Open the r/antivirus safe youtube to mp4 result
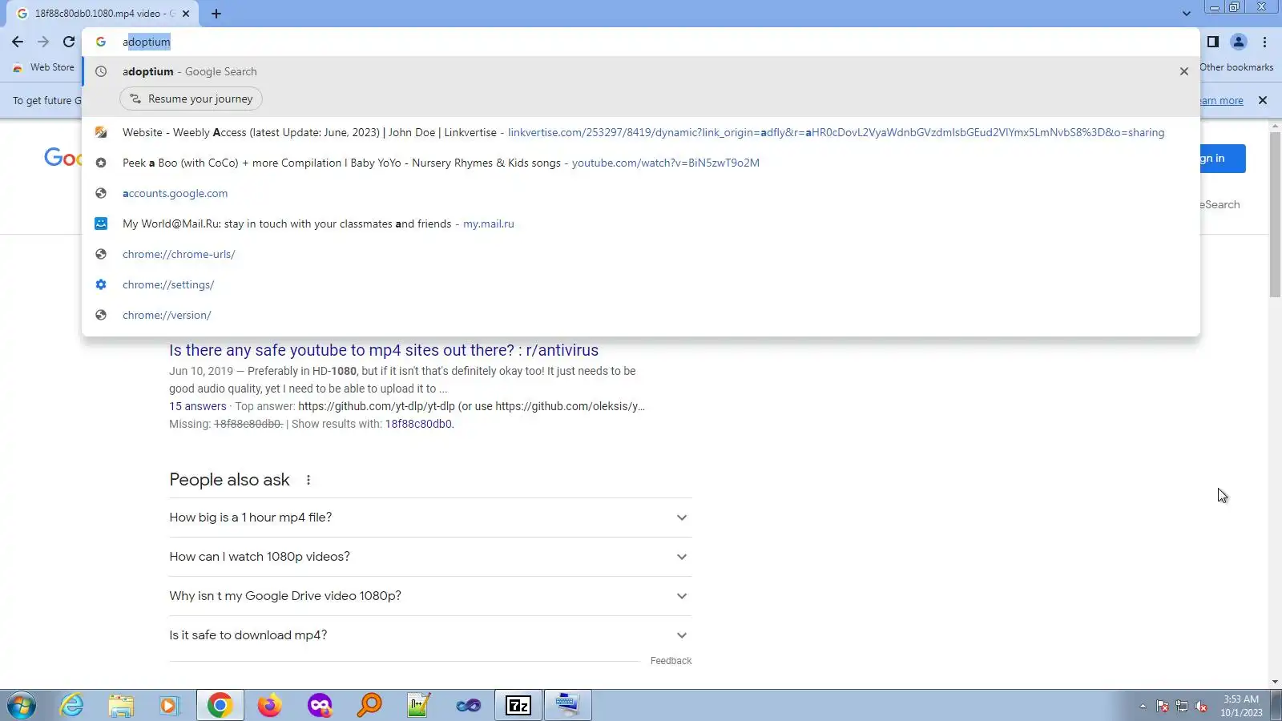 tap(384, 350)
